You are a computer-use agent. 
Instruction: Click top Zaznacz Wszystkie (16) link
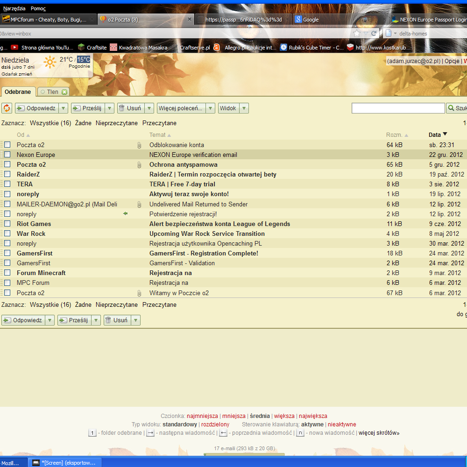coord(50,123)
